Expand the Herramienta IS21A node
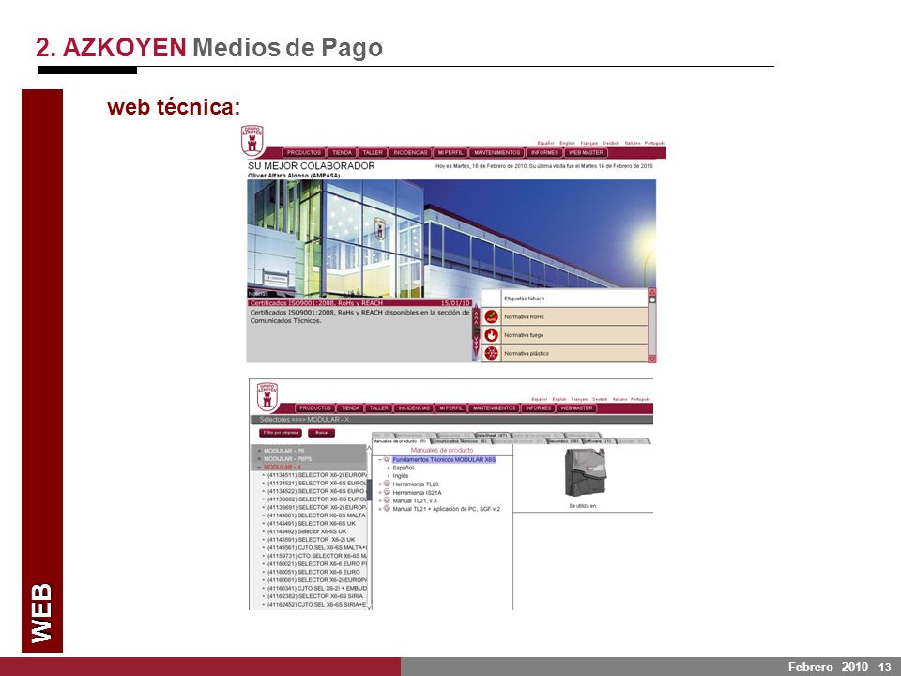Screen dimensions: 901x676 coord(380,493)
